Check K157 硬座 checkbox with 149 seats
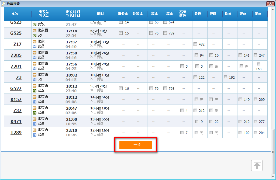This screenshot has height=180, width=276. tap(240, 99)
